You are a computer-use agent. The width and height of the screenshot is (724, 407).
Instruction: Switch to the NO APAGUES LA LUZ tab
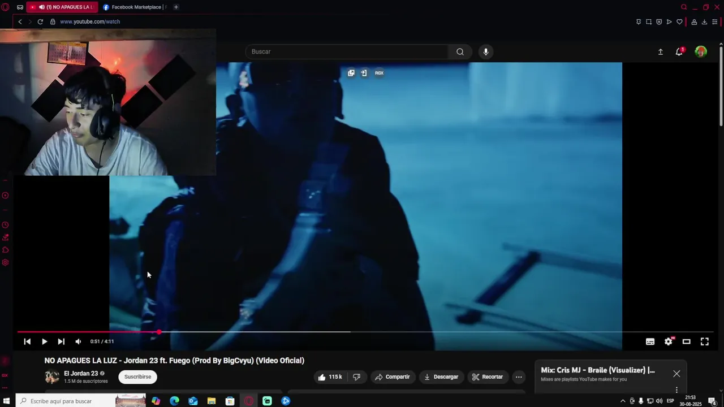point(62,7)
